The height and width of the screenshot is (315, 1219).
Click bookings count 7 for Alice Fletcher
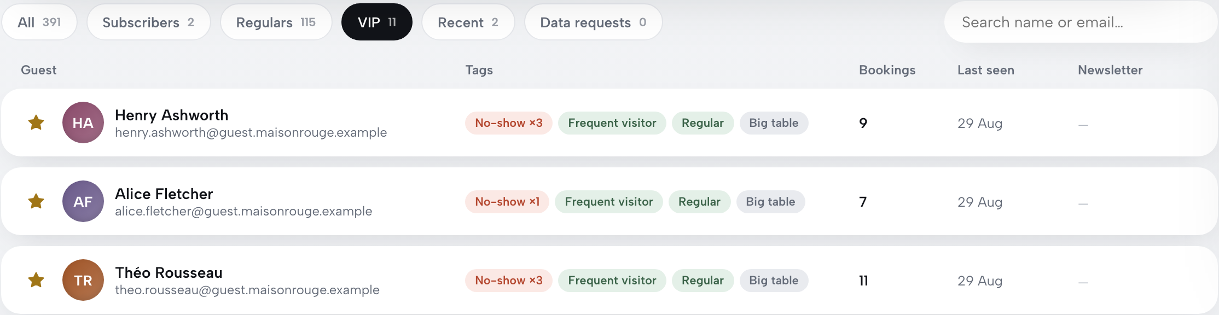pyautogui.click(x=863, y=202)
